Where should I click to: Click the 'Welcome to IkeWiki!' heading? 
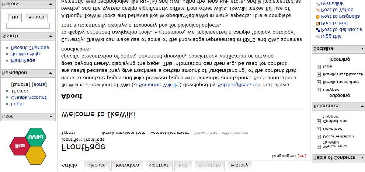coord(98,115)
